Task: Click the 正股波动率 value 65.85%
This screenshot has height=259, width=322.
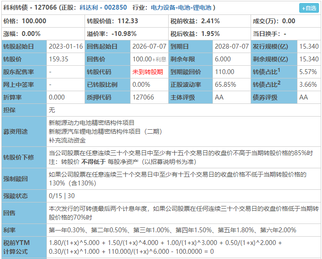Action: (225, 85)
